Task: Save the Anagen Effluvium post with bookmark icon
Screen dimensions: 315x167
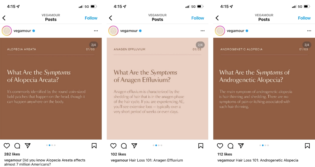Action: pyautogui.click(x=201, y=146)
